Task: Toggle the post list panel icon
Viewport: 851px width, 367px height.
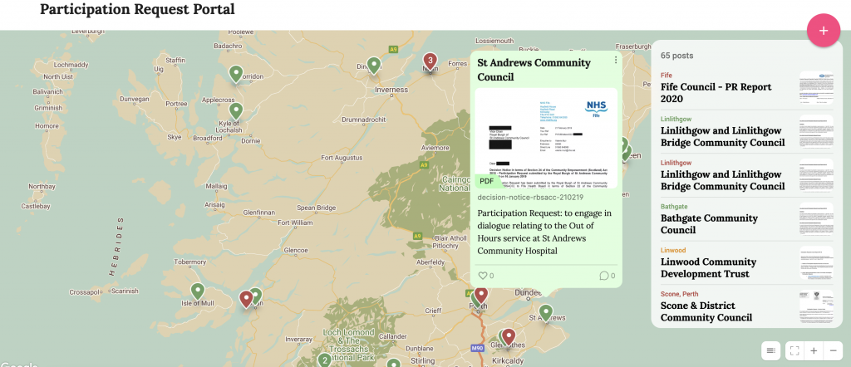Action: 770,350
